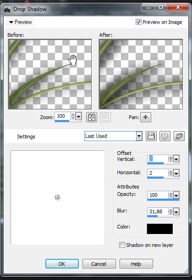The height and width of the screenshot is (280, 192).
Task: Enable Shadow on new layer
Action: pyautogui.click(x=122, y=245)
